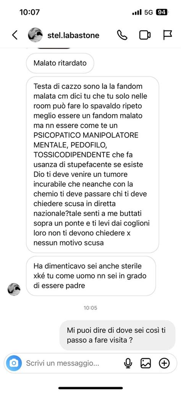Tap the microphone icon to record a voice message
181x393 pixels.
pyautogui.click(x=128, y=363)
